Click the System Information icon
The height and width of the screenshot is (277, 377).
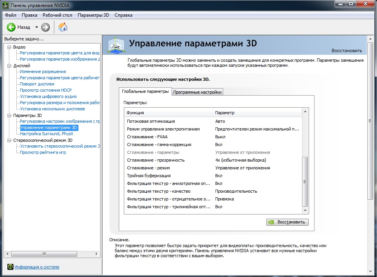(10, 267)
